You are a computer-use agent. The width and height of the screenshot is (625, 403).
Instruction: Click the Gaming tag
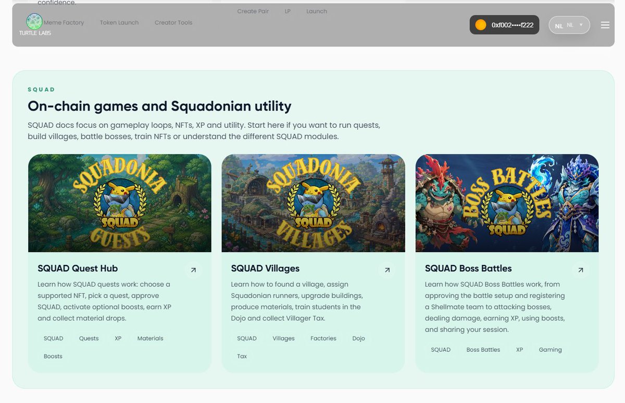tap(551, 350)
